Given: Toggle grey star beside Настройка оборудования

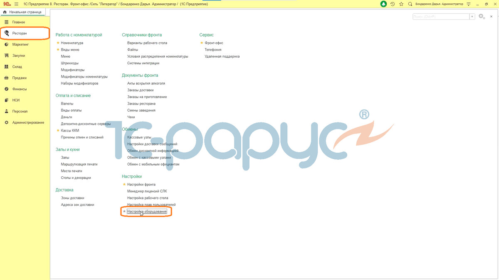Looking at the screenshot, I should [124, 212].
